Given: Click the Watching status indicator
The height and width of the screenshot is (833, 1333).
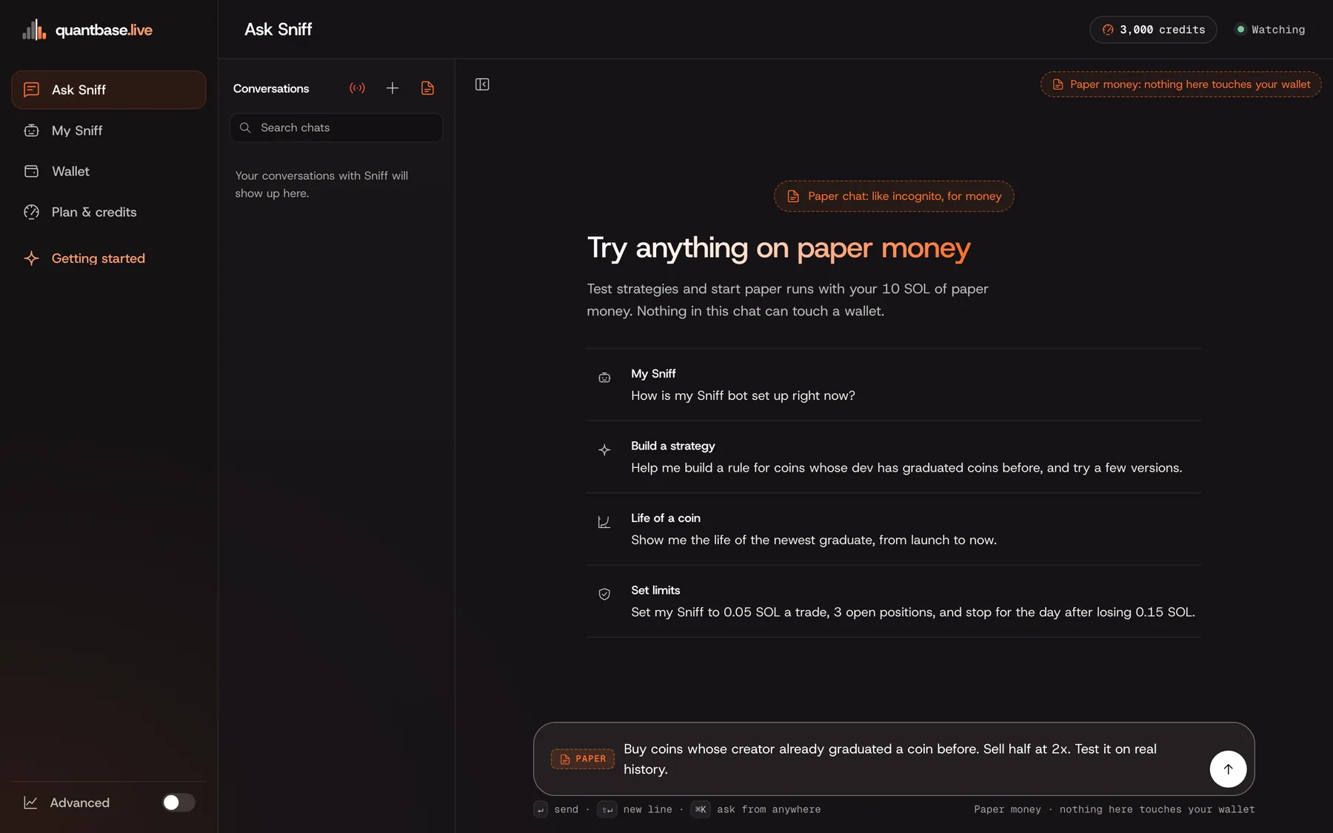Looking at the screenshot, I should pyautogui.click(x=1271, y=30).
